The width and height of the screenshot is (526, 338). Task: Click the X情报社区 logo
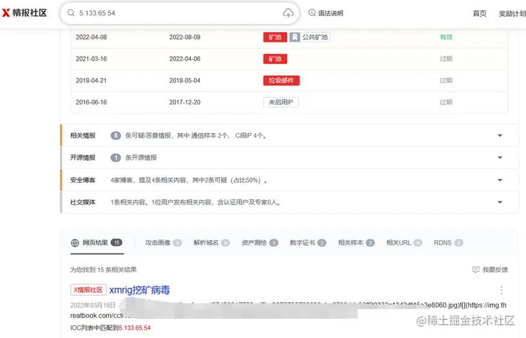(x=24, y=13)
